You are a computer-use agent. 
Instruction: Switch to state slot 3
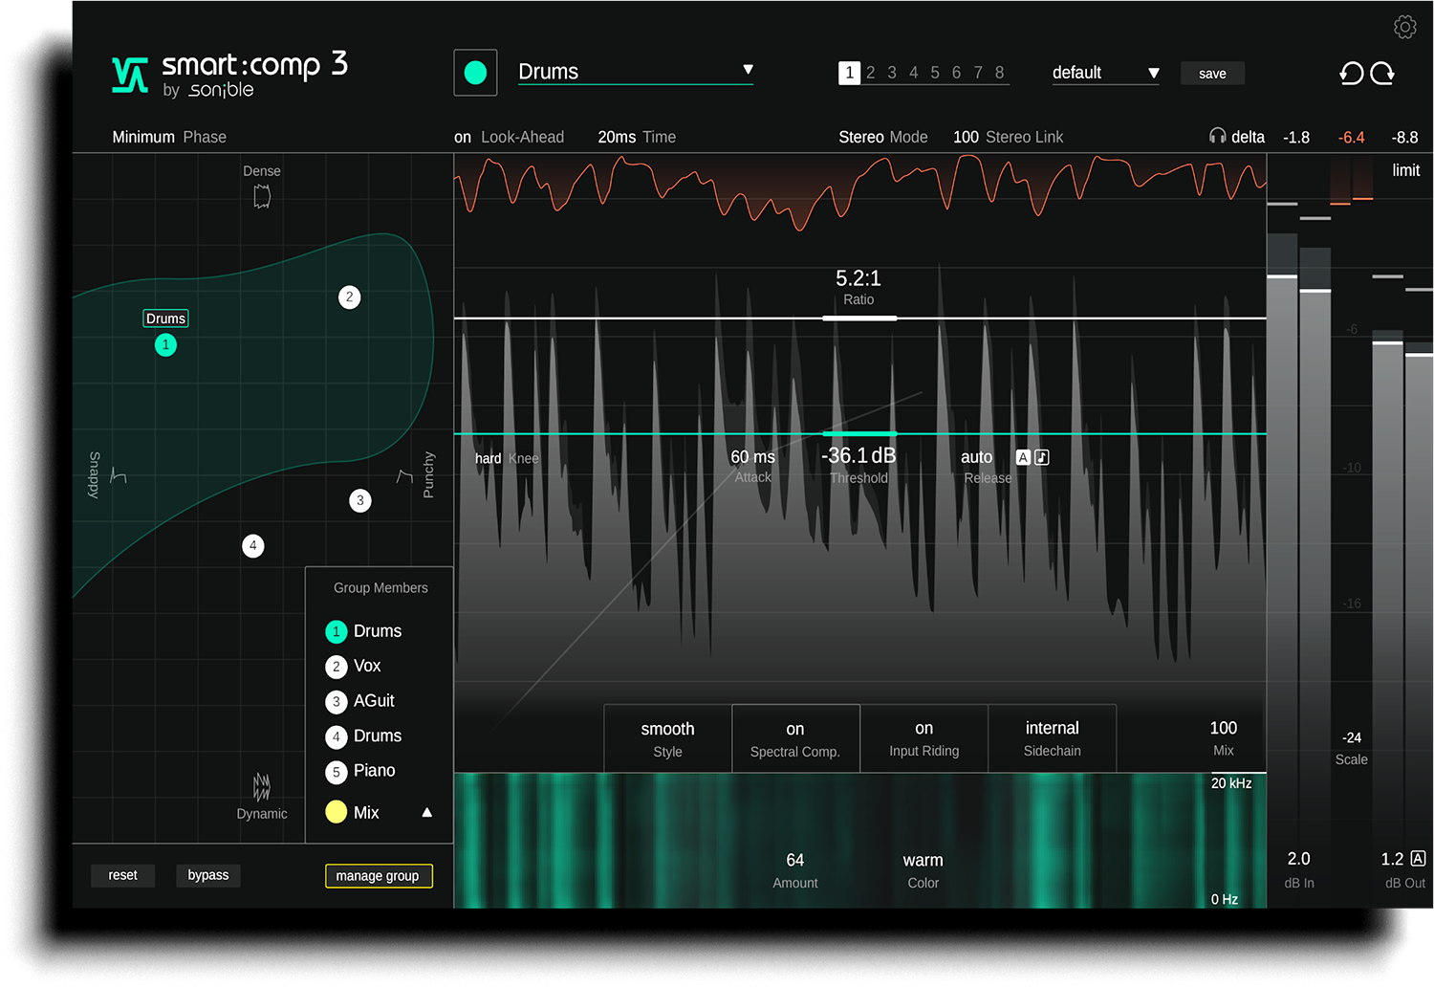point(892,73)
